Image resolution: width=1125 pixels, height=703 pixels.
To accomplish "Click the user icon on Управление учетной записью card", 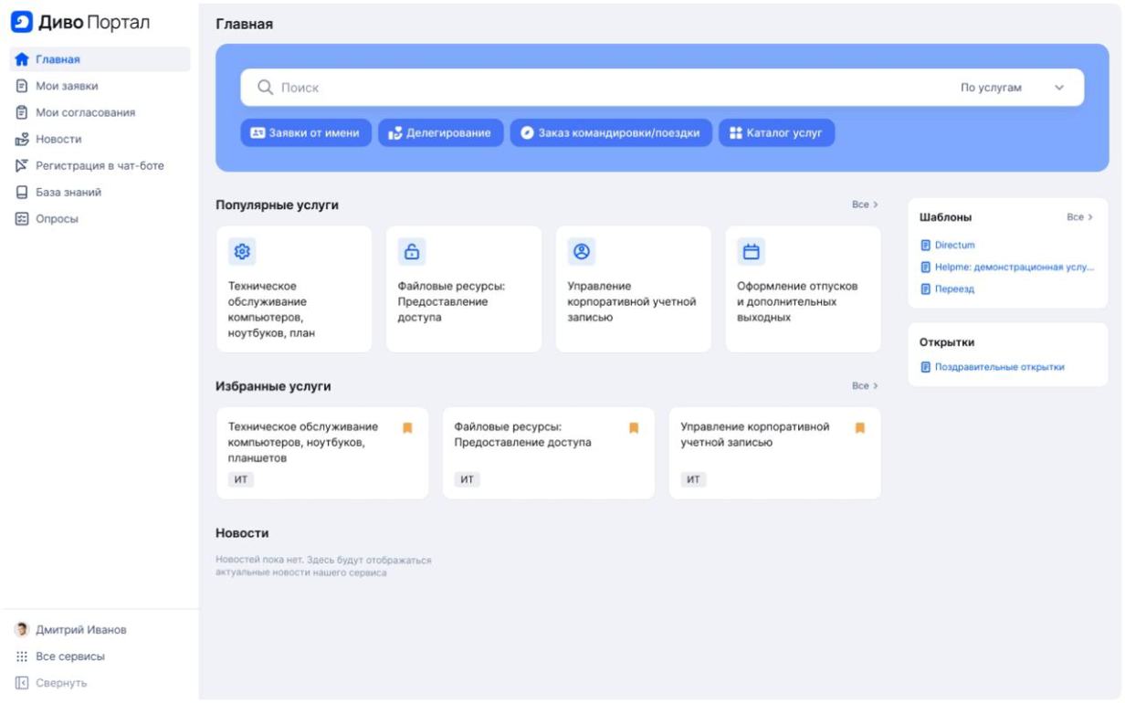I will click(582, 252).
